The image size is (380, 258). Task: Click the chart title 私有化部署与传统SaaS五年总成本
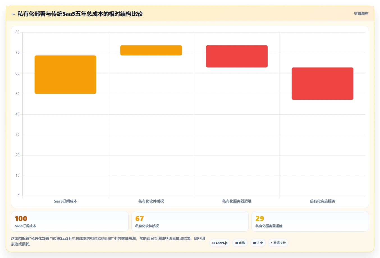(80, 14)
